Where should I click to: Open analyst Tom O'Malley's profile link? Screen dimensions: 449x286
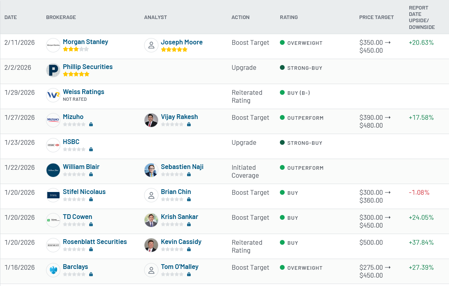point(179,267)
